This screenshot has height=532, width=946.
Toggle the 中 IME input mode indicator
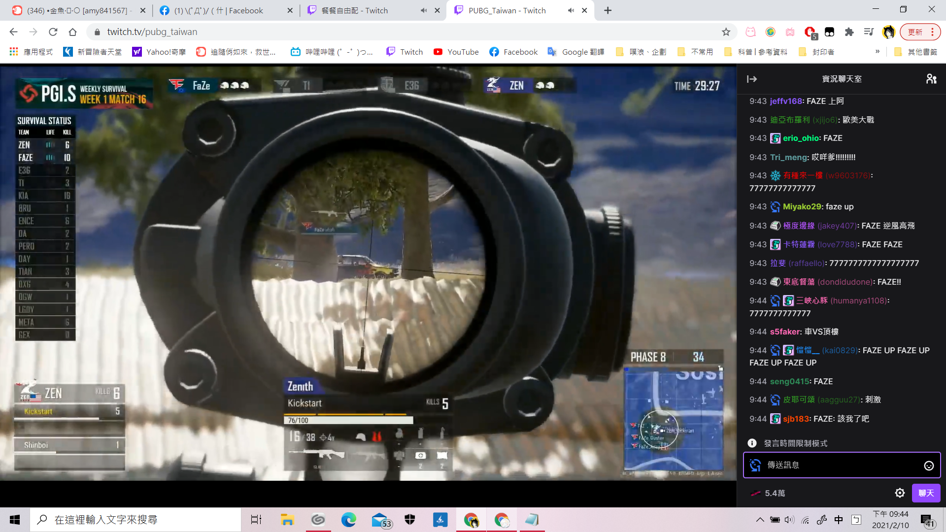coord(839,520)
